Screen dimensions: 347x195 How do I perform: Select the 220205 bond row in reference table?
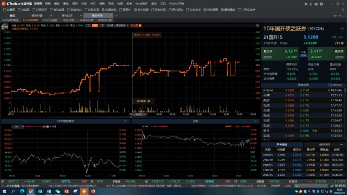[303, 155]
